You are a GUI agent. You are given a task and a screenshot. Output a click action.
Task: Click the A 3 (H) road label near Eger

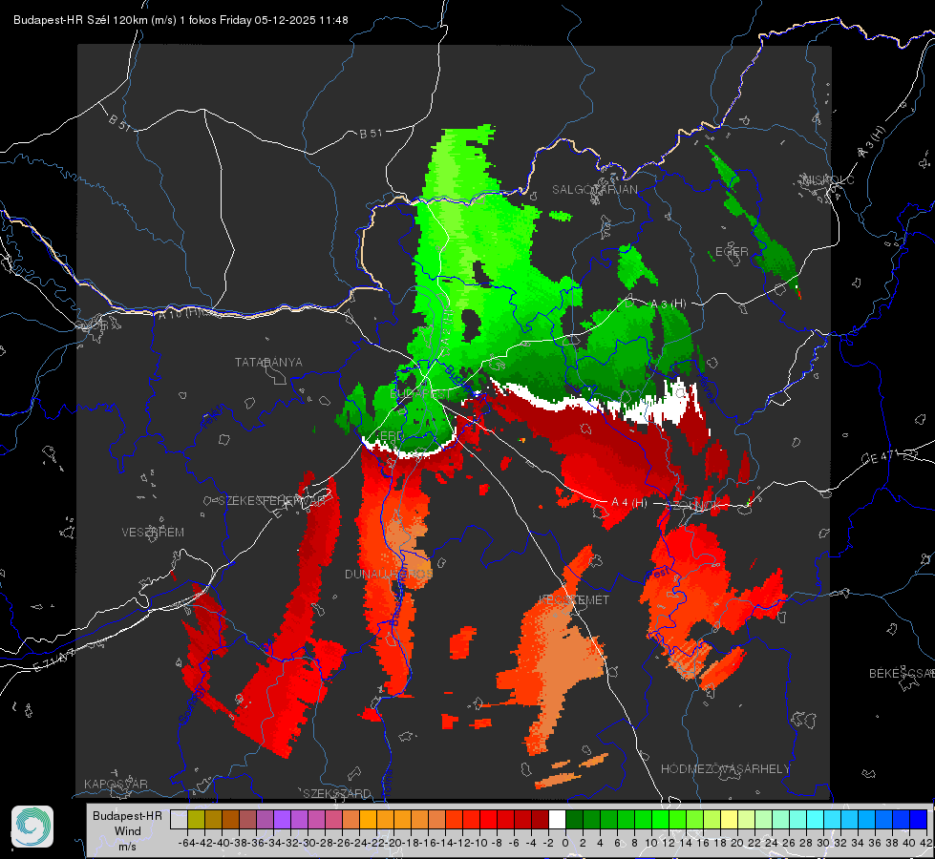tap(668, 304)
